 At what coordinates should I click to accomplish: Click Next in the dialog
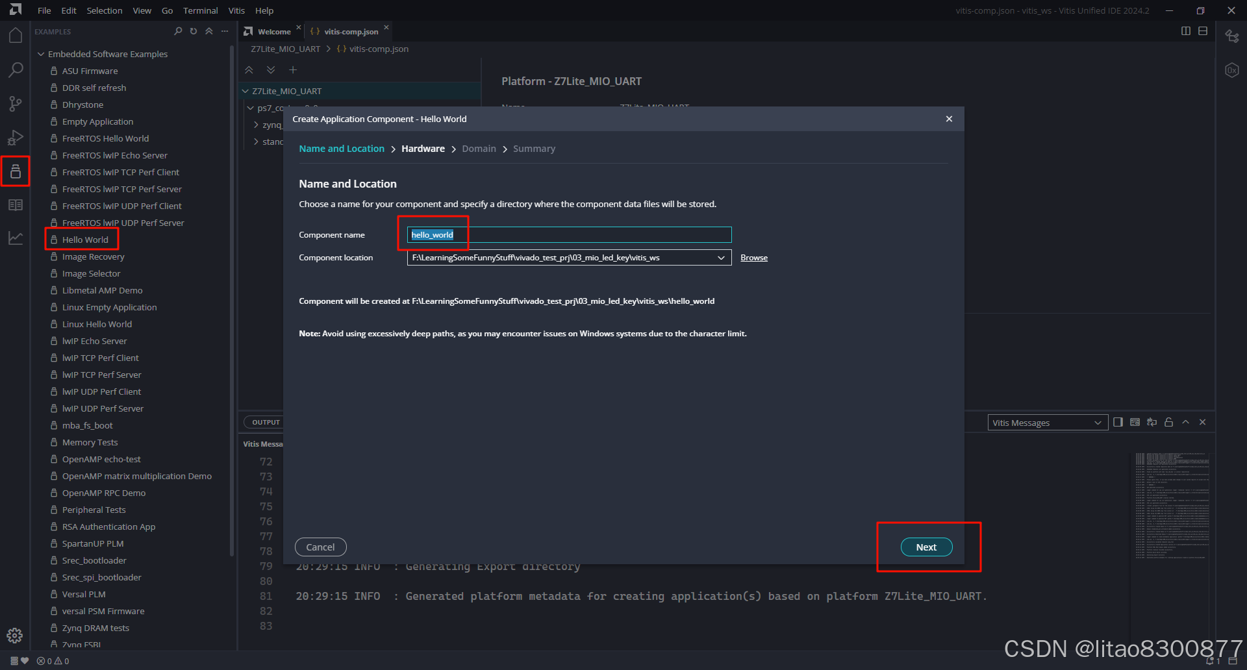926,547
